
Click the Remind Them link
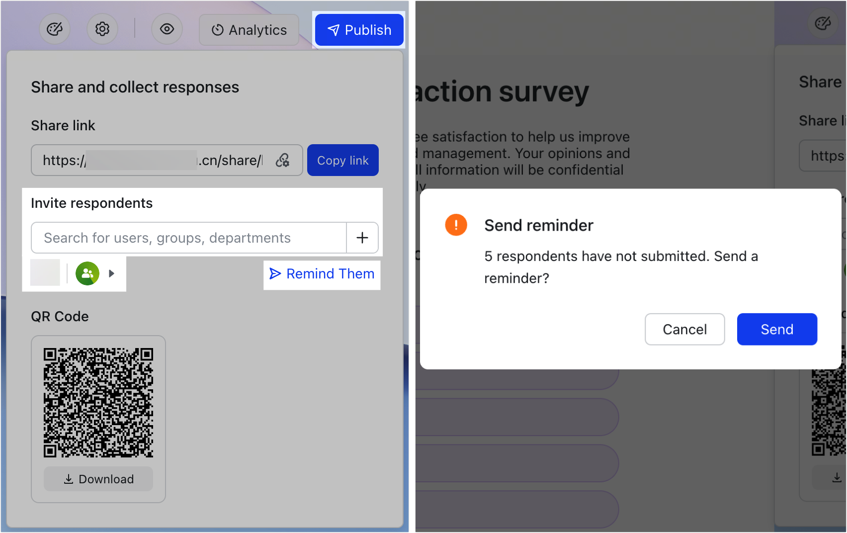(322, 273)
